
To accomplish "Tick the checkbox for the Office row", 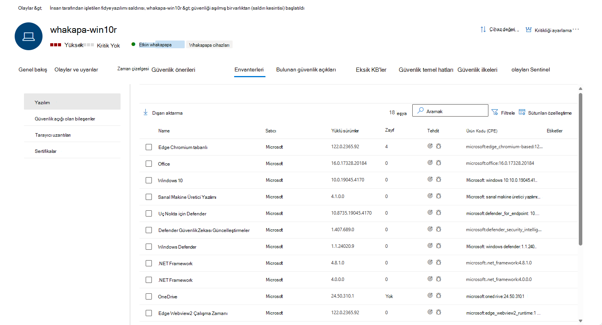I will point(149,164).
